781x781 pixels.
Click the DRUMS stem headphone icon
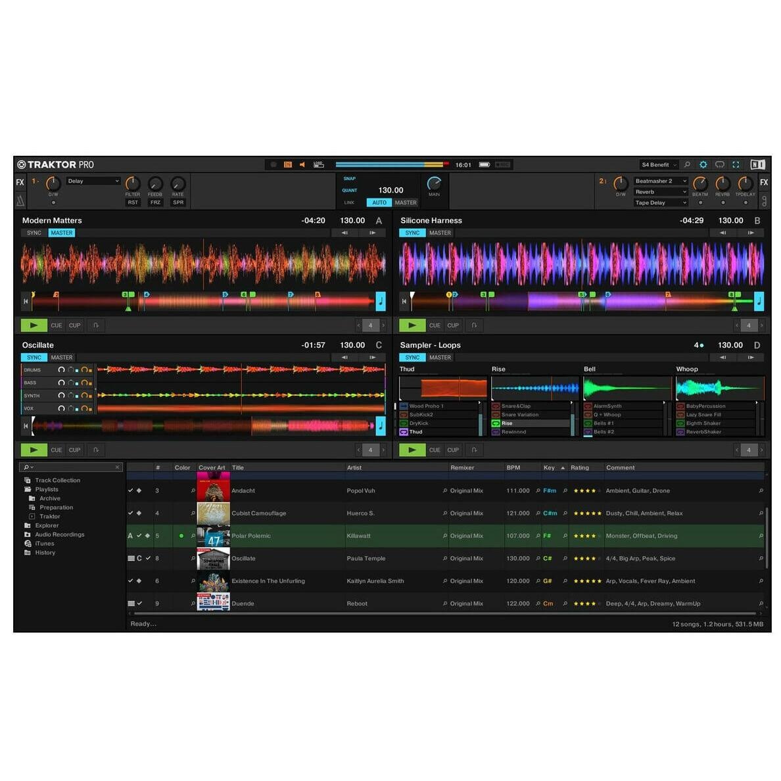pyautogui.click(x=61, y=369)
